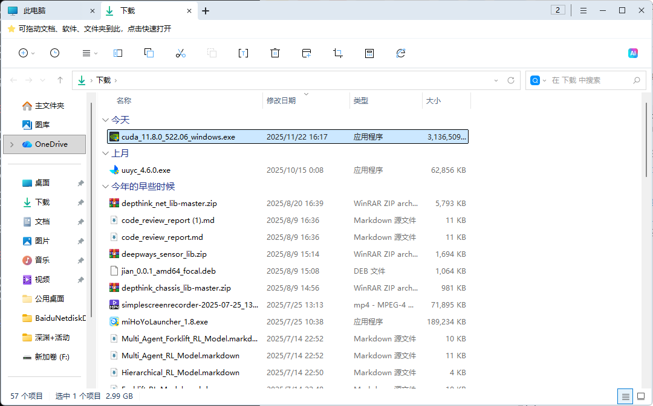Open 视频 in sidebar

[x=36, y=280]
